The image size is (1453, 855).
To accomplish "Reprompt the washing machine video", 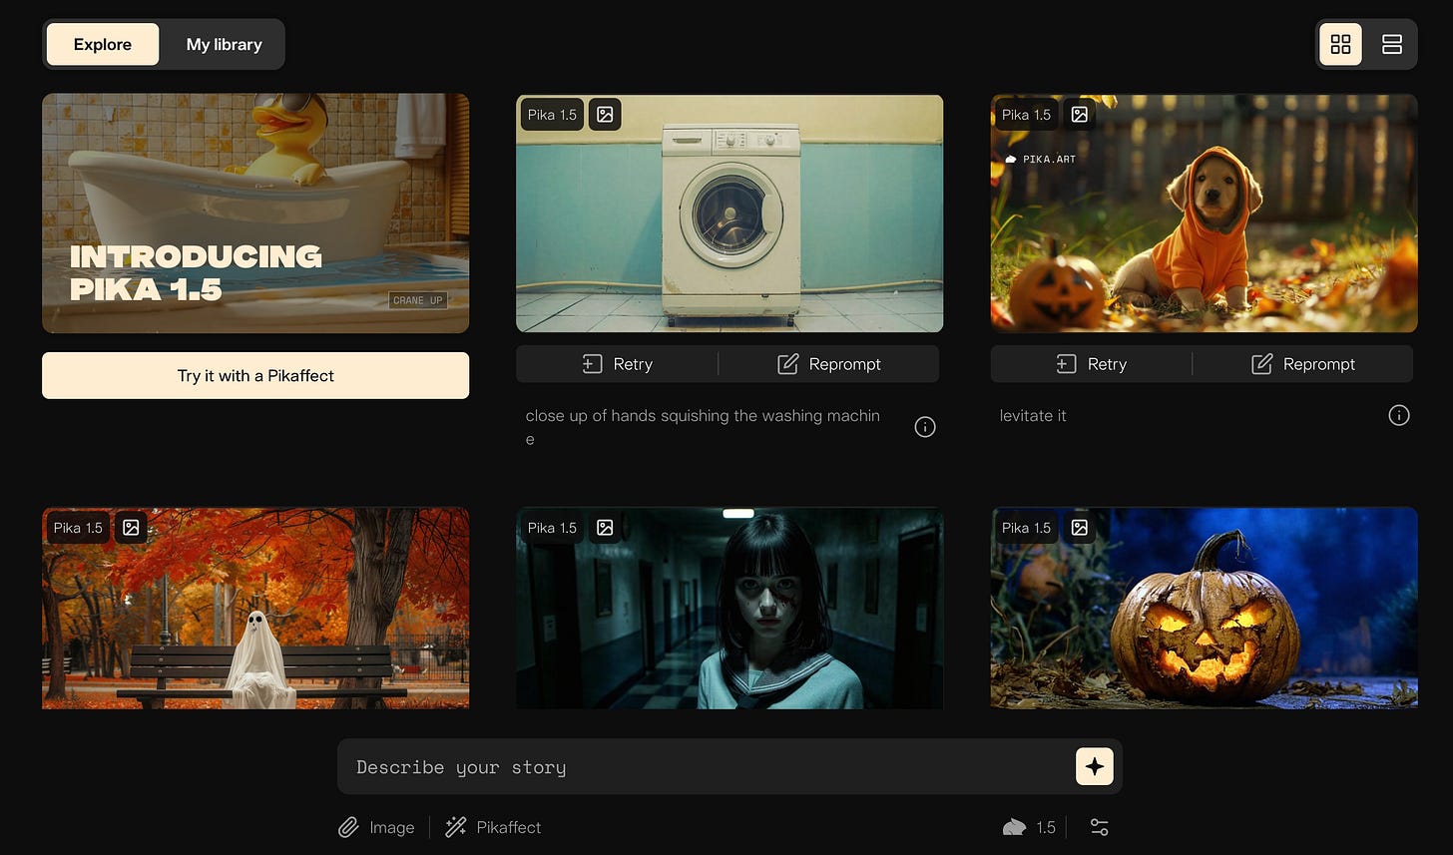I will [x=828, y=364].
